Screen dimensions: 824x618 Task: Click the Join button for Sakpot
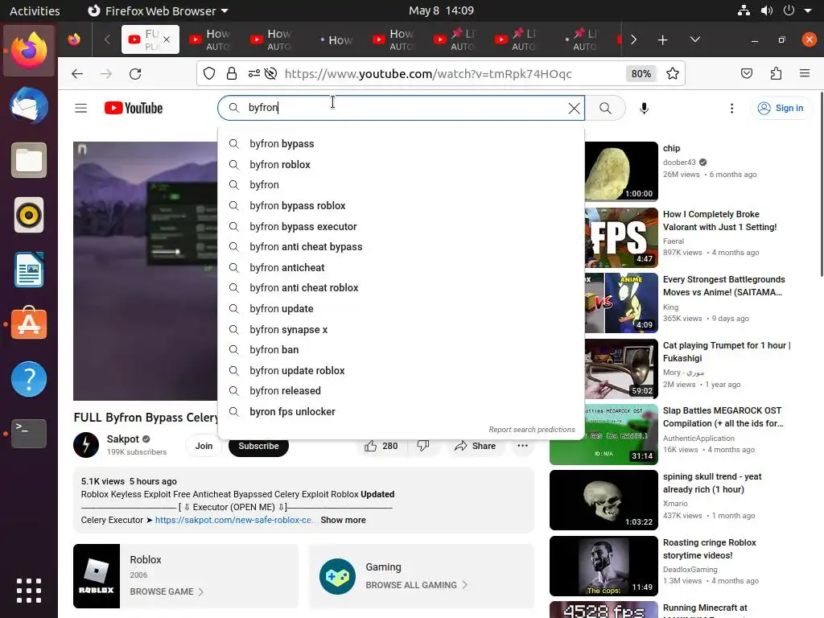click(x=204, y=446)
